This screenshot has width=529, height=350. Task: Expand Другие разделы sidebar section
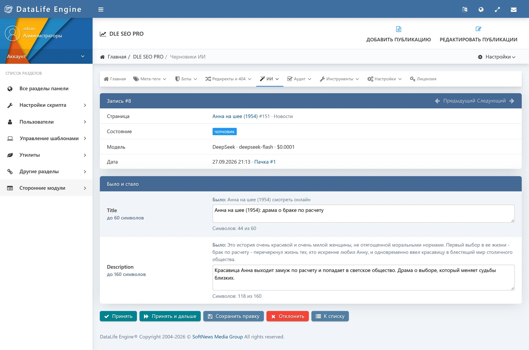tap(46, 172)
